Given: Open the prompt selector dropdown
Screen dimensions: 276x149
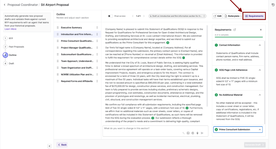Looking at the screenshot, I should [177, 16].
